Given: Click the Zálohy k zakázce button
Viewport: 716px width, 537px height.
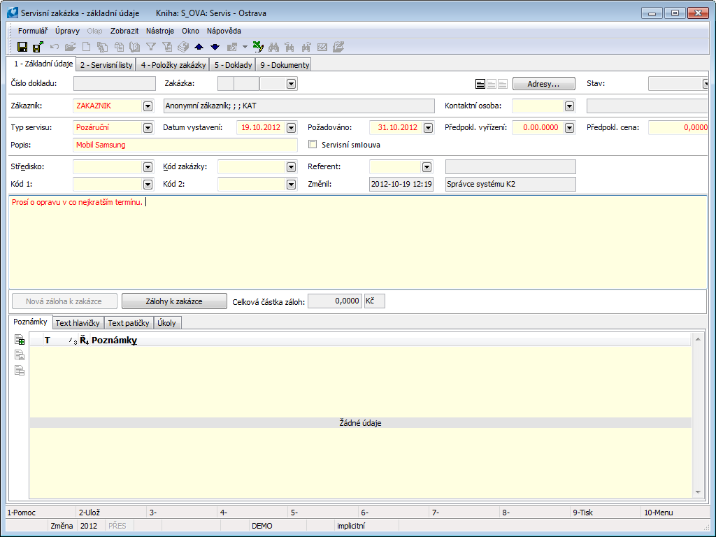Looking at the screenshot, I should (174, 301).
